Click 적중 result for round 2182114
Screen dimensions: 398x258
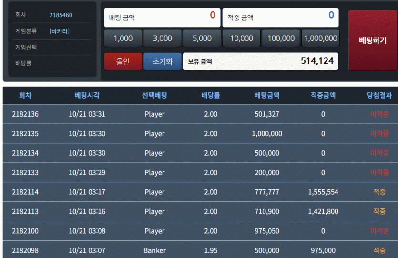[379, 192]
